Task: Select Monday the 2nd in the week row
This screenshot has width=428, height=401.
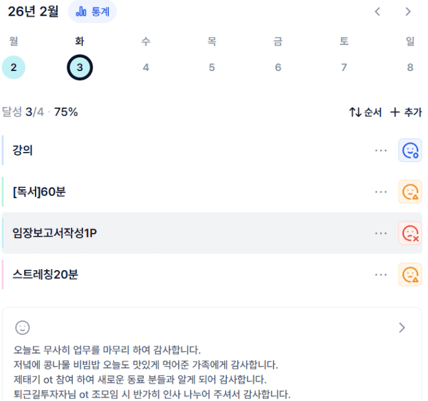Action: click(14, 67)
